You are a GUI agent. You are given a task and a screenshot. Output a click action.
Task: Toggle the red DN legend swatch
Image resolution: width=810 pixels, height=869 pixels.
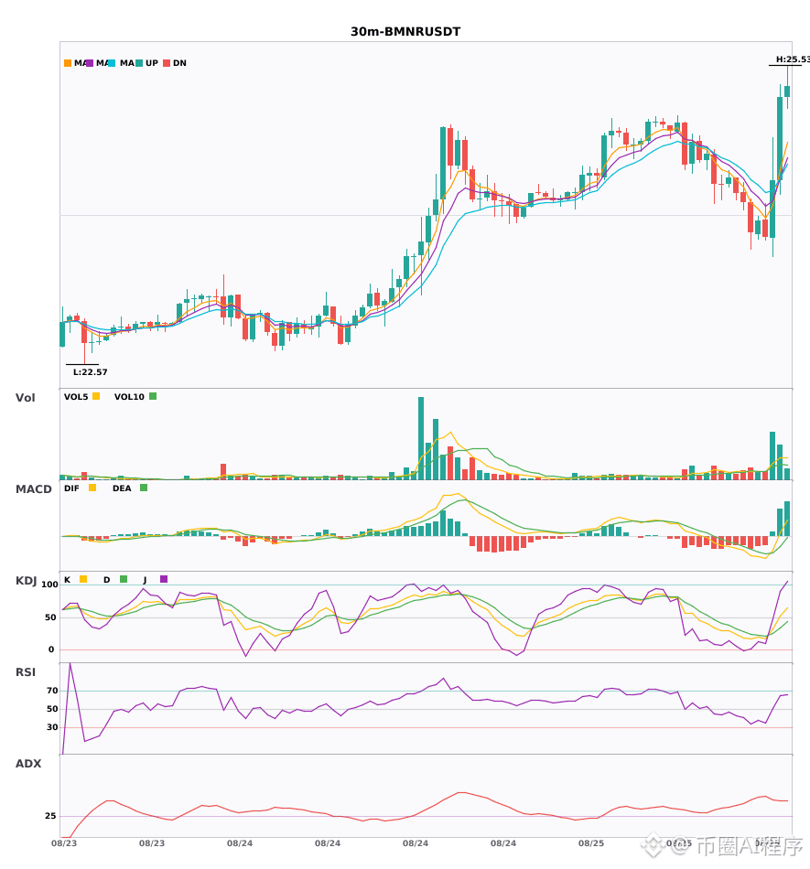point(167,63)
